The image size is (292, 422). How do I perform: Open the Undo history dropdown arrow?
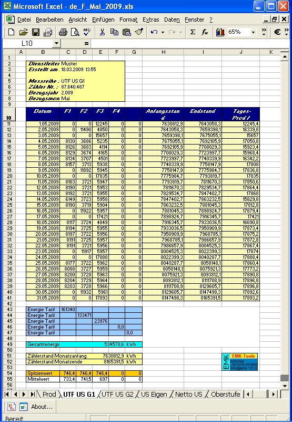click(163, 32)
